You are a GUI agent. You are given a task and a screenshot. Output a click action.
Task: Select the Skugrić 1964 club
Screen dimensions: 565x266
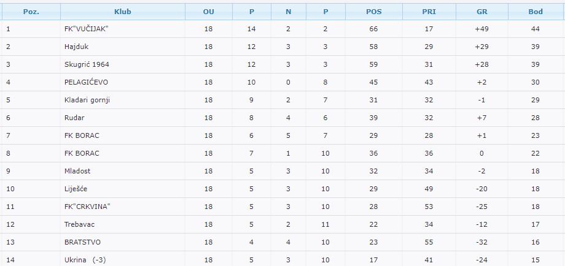(87, 64)
